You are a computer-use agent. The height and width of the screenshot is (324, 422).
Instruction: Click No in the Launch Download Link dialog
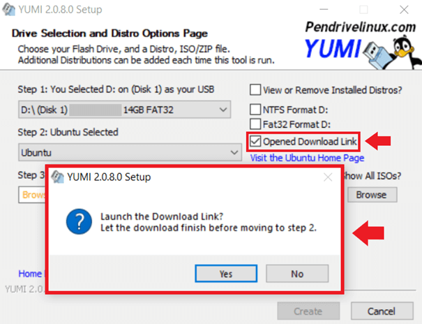(x=297, y=274)
